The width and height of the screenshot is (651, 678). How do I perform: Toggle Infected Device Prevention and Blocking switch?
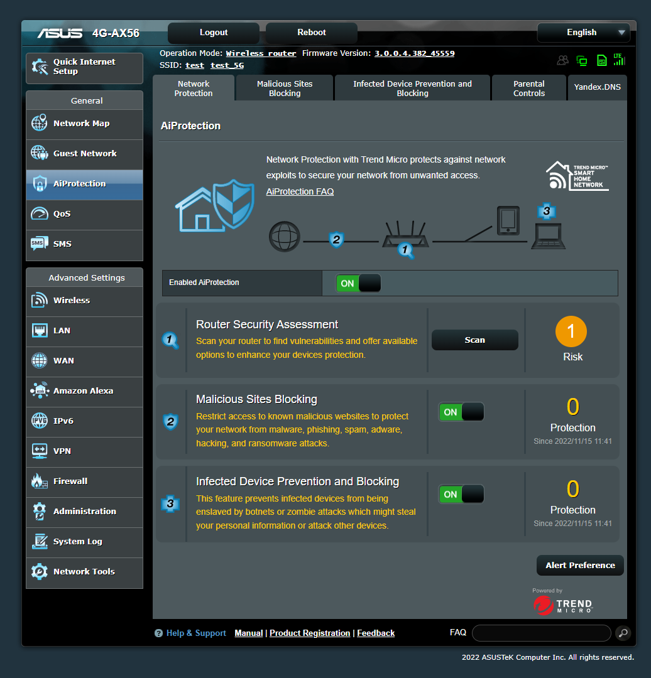pyautogui.click(x=461, y=494)
